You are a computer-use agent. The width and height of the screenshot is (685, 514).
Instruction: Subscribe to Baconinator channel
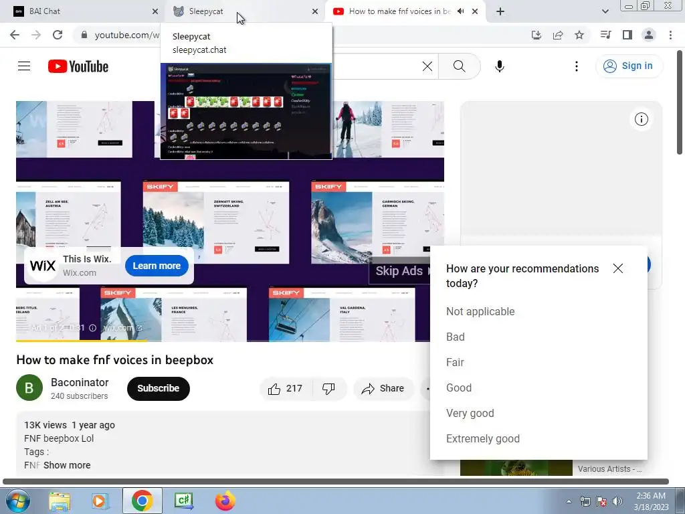[158, 388]
